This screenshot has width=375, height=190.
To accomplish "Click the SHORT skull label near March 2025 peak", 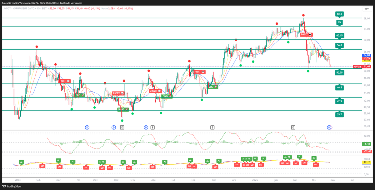I will coord(306,35).
